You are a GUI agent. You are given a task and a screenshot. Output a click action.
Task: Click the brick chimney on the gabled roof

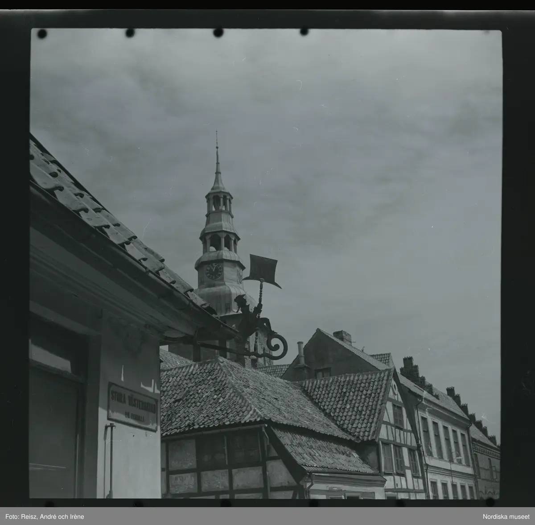point(342,337)
